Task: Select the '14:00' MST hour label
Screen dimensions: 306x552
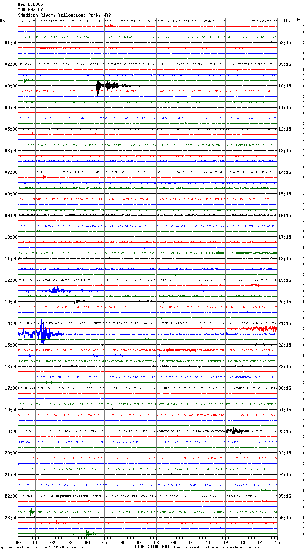Action: 11,323
